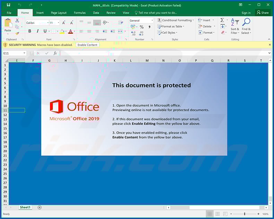Switch to the Formulas tab

click(x=80, y=13)
